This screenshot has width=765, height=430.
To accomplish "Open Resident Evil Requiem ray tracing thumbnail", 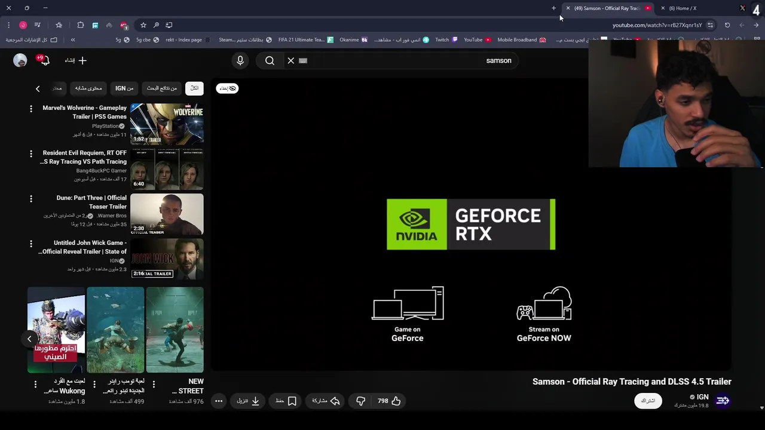I will 167,168.
